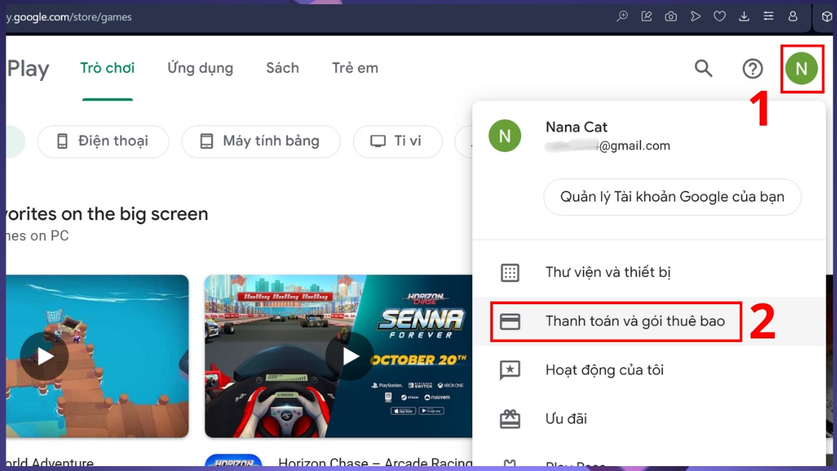Viewport: 837px width, 471px height.
Task: Click the credit card payment icon
Action: coord(511,322)
